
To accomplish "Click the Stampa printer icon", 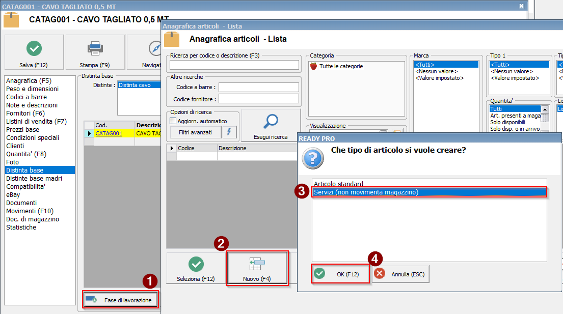I will (x=95, y=48).
